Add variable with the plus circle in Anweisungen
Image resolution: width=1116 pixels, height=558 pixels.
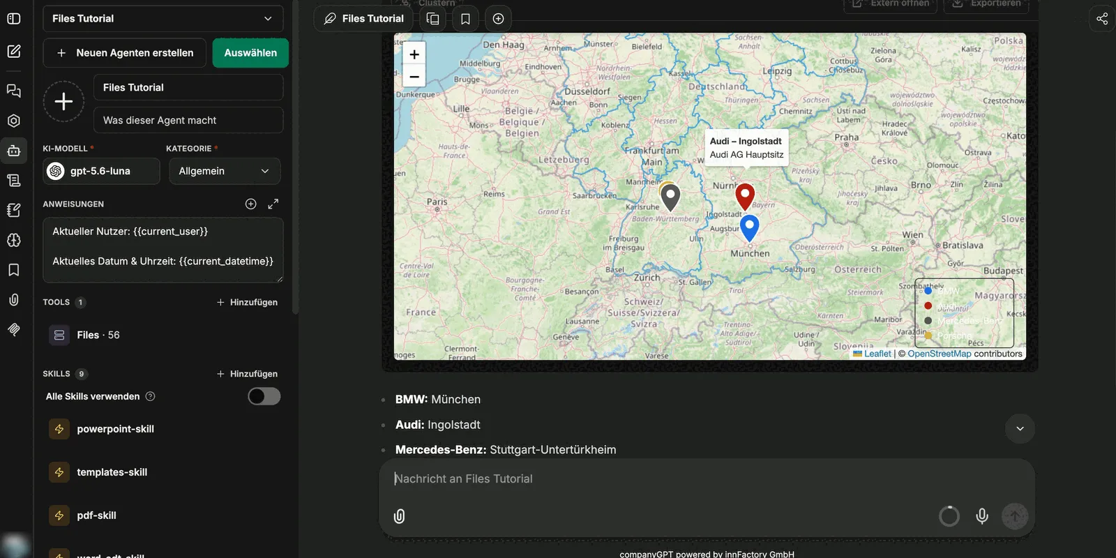tap(251, 204)
